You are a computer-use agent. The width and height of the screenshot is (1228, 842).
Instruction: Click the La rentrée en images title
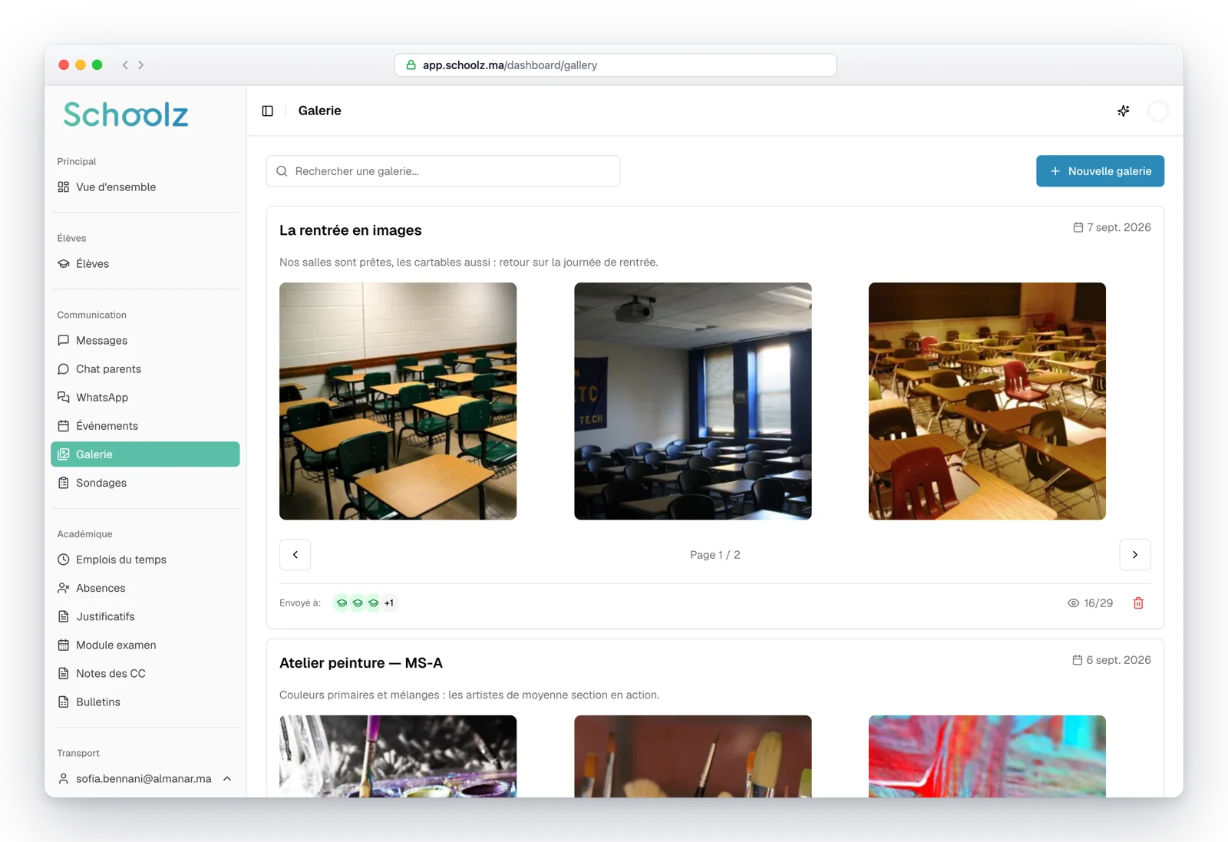[x=351, y=230]
